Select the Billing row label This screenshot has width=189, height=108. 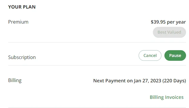[x=15, y=80]
